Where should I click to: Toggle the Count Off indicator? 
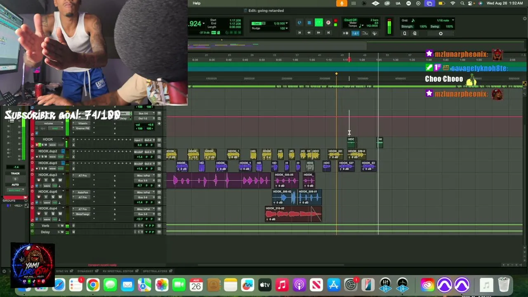(351, 20)
